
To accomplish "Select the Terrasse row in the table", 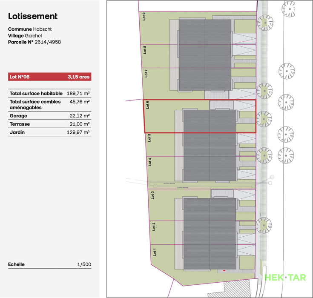I will [x=49, y=124].
